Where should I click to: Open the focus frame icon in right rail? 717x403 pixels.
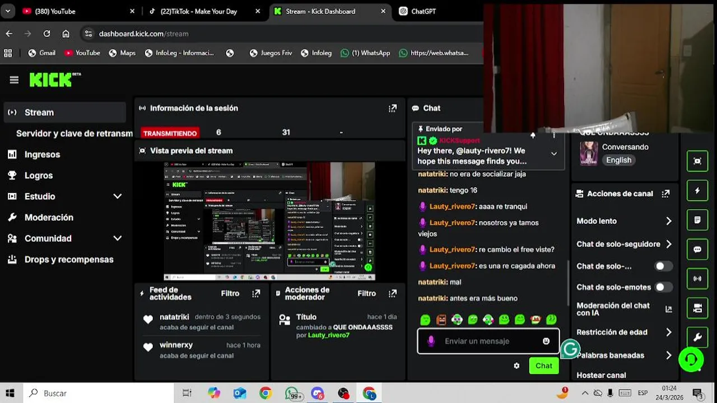(697, 161)
